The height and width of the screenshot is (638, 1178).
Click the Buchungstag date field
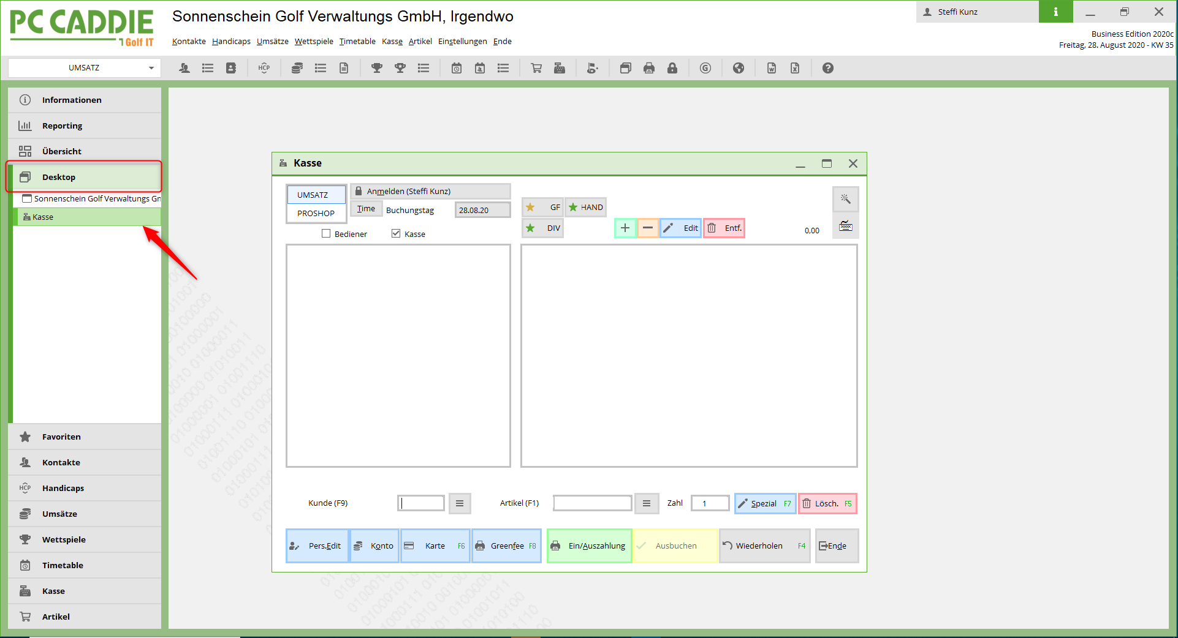coord(482,210)
